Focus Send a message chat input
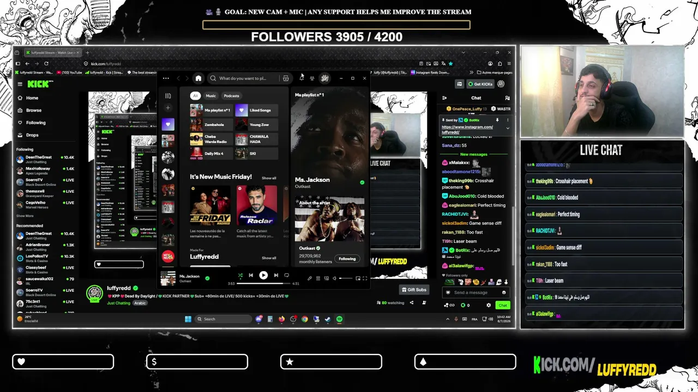 click(476, 292)
